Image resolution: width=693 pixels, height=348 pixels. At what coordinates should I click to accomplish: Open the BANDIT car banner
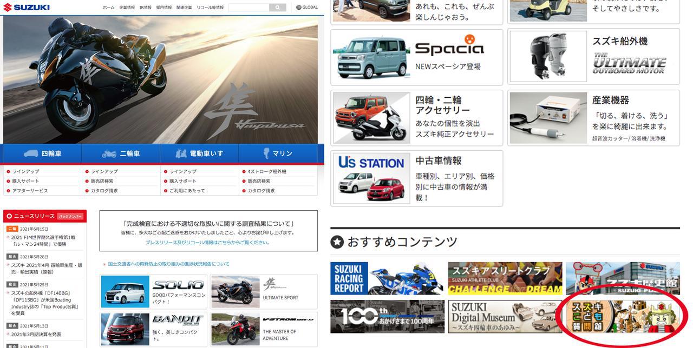(154, 329)
